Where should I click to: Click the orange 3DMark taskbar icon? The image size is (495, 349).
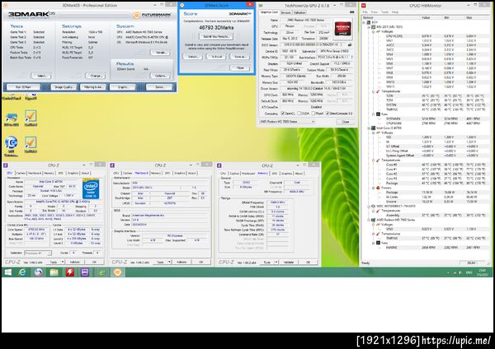click(117, 272)
